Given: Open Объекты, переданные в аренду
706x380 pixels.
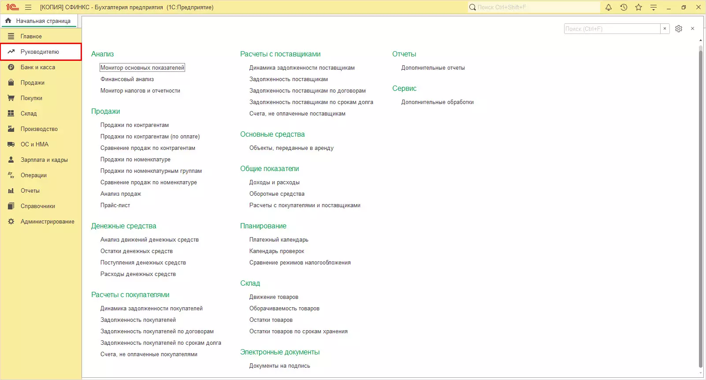Looking at the screenshot, I should (x=291, y=148).
